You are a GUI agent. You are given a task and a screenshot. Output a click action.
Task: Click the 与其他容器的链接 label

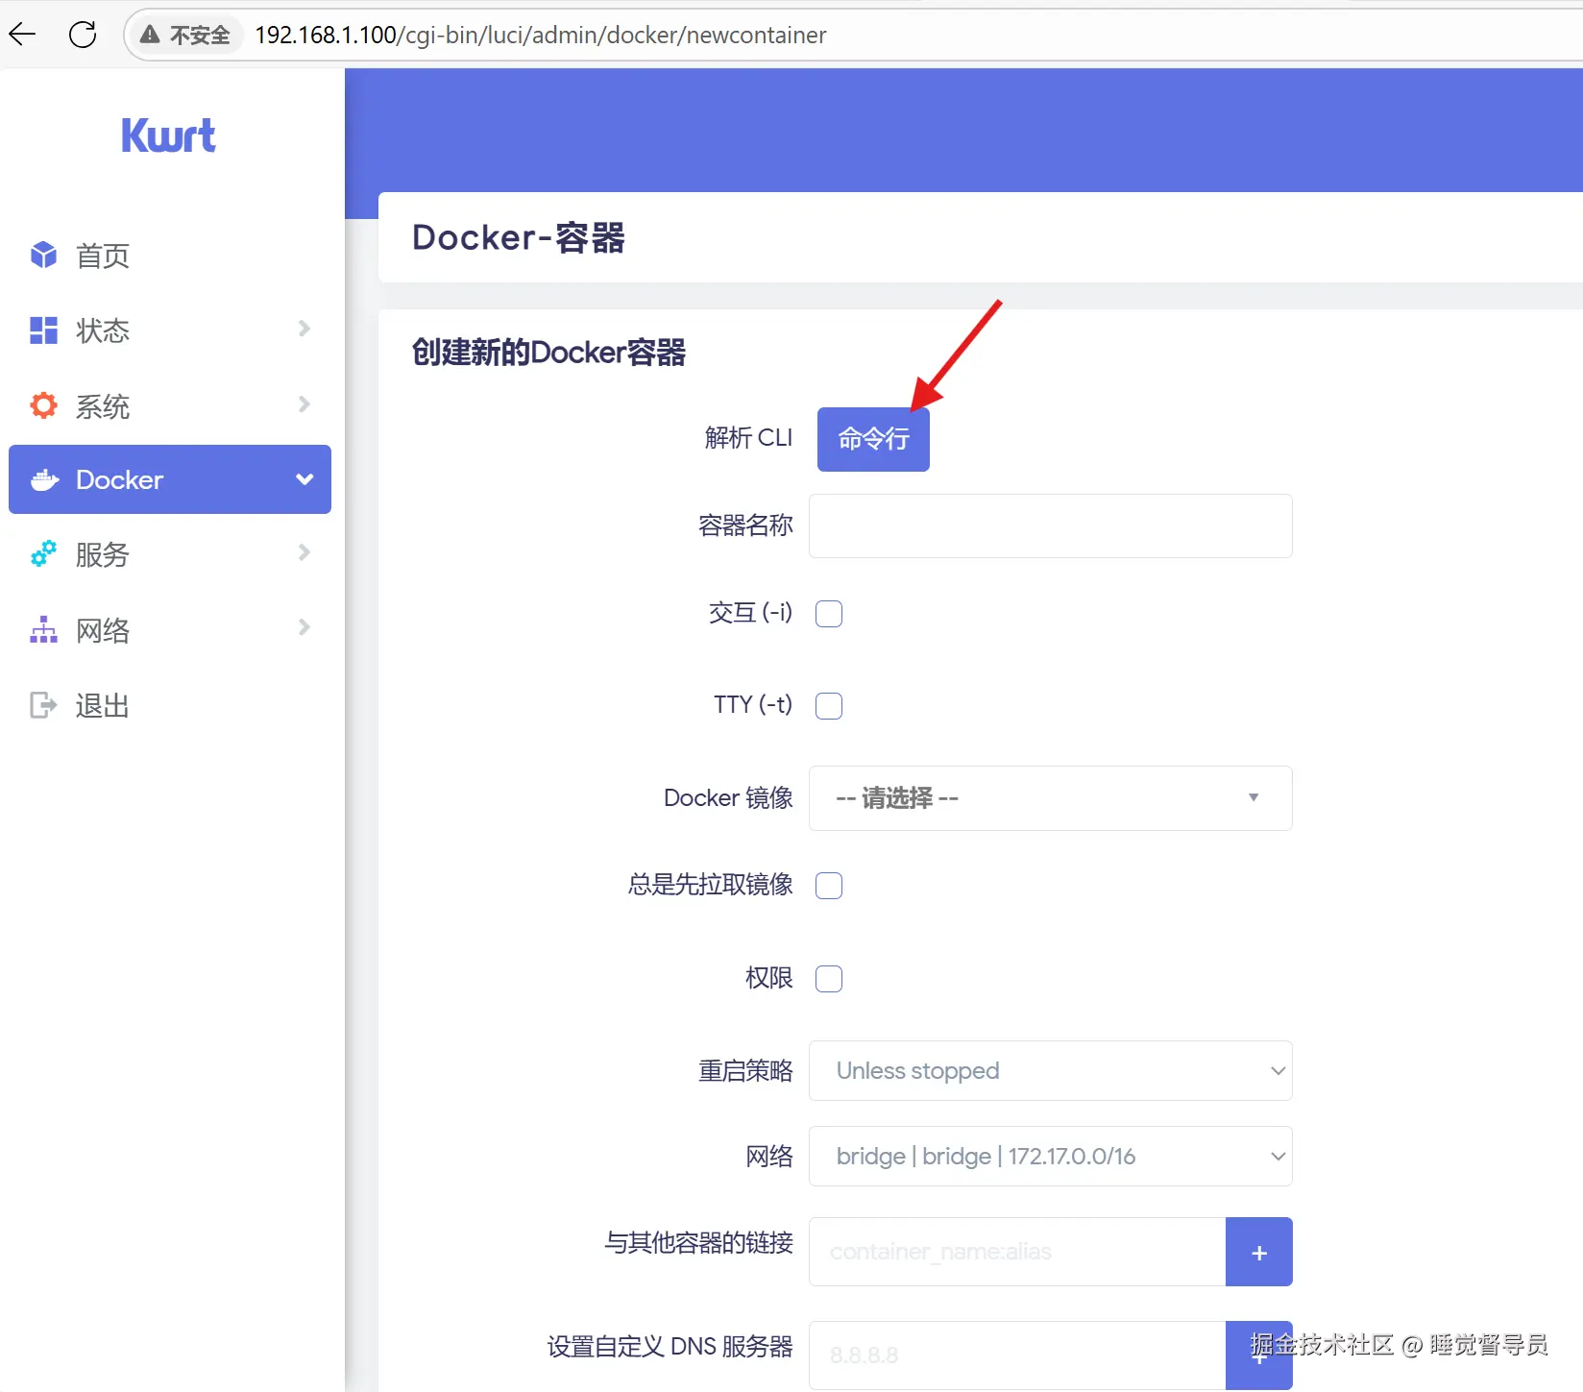[x=698, y=1242]
